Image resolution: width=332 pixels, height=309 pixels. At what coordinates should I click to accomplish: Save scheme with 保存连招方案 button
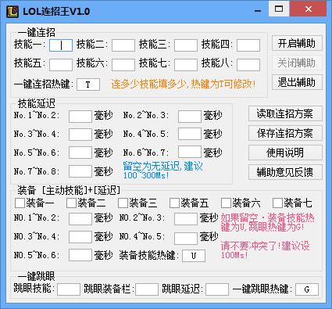tap(285, 133)
